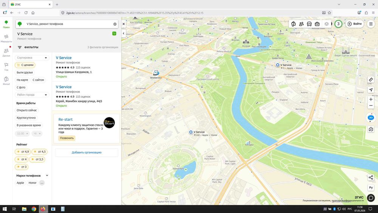Collapse the Марки телефонов section chevron
This screenshot has width=378, height=213.
[47, 176]
